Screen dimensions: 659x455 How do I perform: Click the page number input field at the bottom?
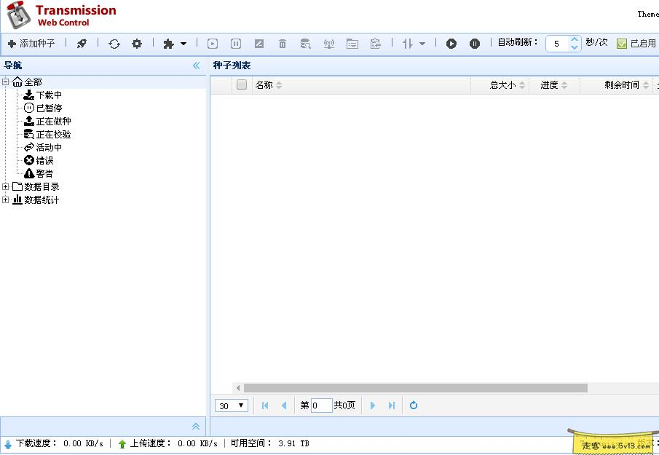320,405
